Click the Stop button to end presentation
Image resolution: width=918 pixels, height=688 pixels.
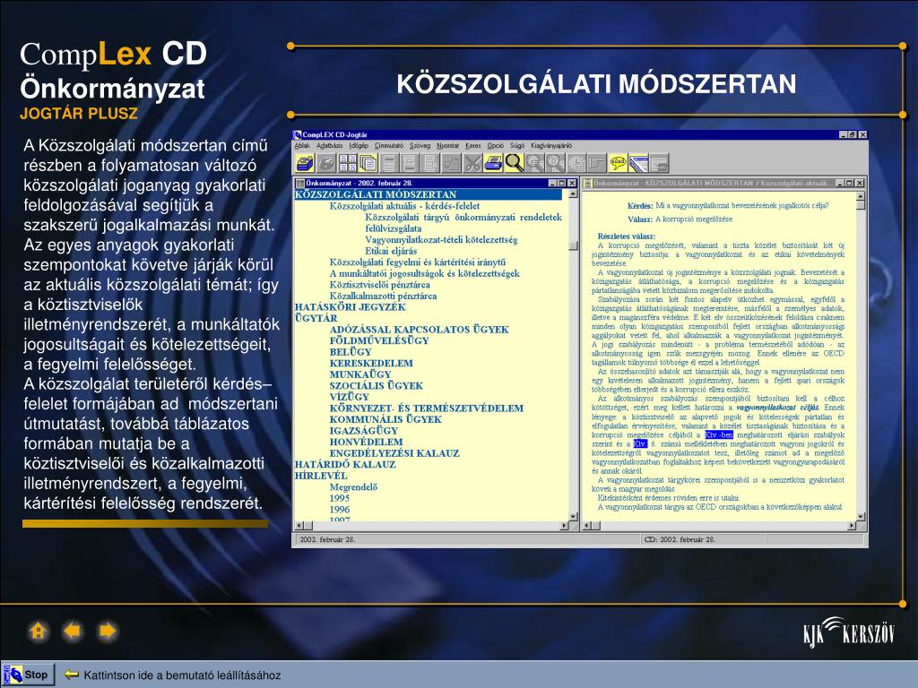coord(29,675)
